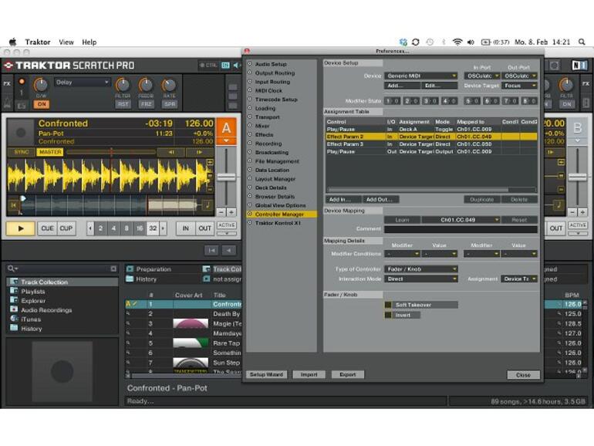Click the Track Collection icon in browser tree
594x446 pixels.
pos(13,282)
